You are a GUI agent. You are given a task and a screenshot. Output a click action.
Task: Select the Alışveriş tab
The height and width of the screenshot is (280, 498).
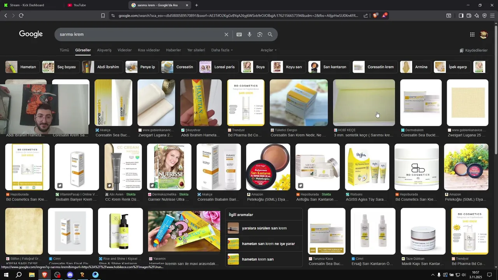[104, 50]
